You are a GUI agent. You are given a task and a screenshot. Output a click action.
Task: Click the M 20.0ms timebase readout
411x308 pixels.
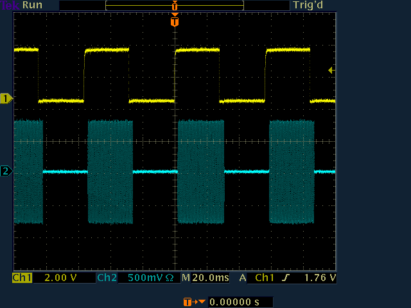205,278
